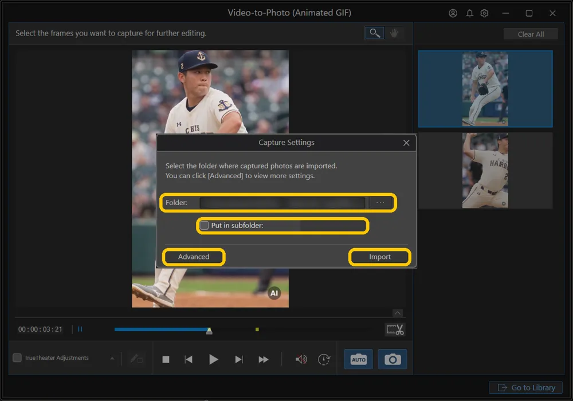This screenshot has height=401, width=573.
Task: Click the video trim scissors icon
Action: [395, 329]
